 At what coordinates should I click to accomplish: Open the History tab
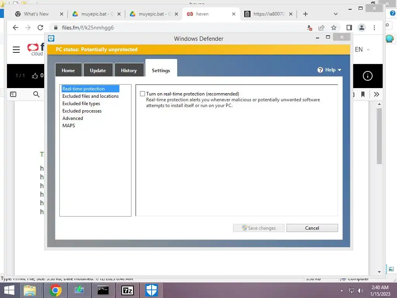129,70
